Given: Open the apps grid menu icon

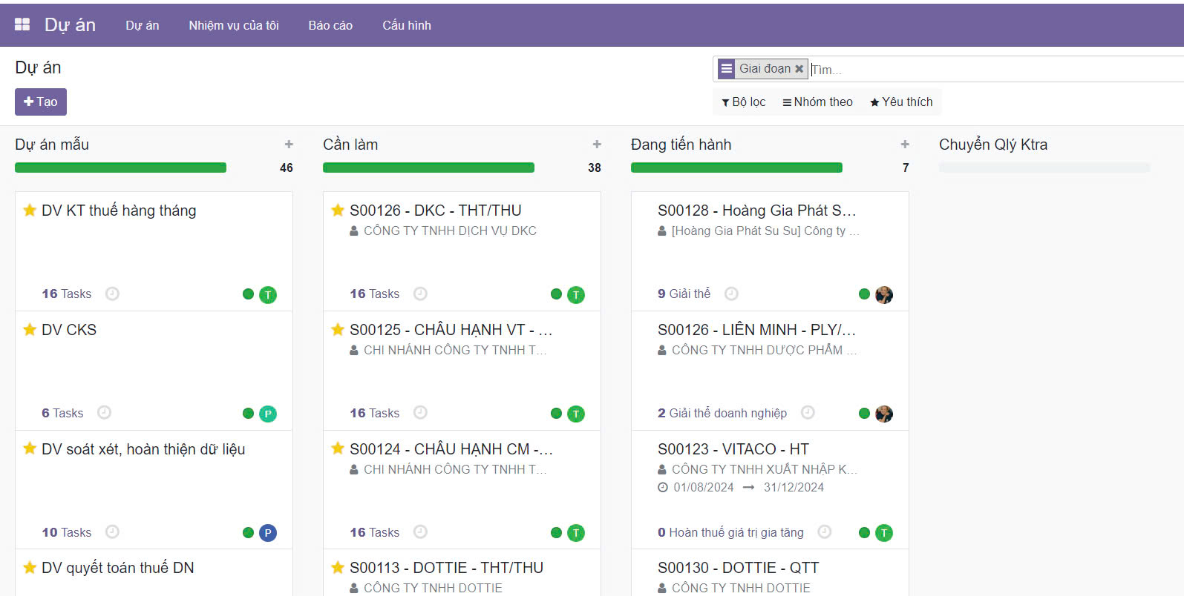Looking at the screenshot, I should coord(22,24).
